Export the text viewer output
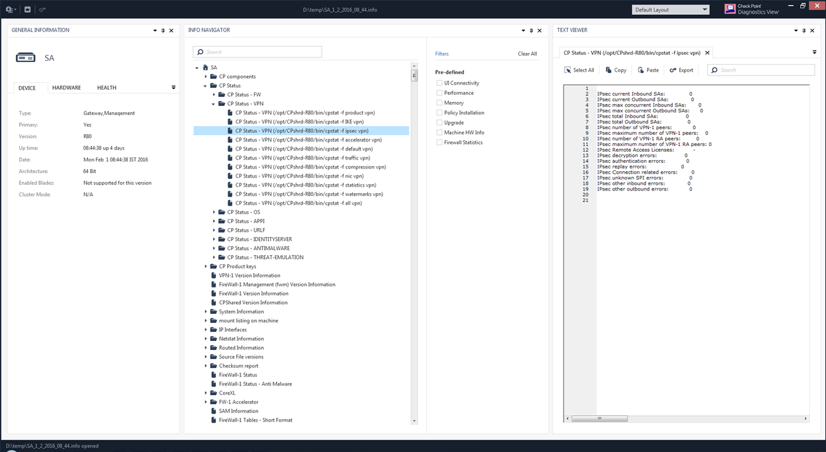Image resolution: width=826 pixels, height=452 pixels. [681, 70]
